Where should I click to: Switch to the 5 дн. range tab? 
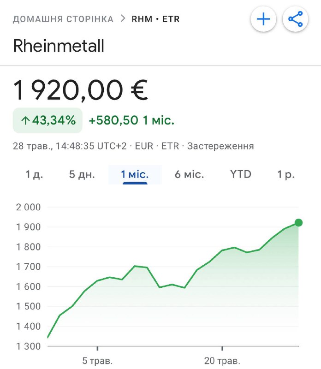(82, 175)
